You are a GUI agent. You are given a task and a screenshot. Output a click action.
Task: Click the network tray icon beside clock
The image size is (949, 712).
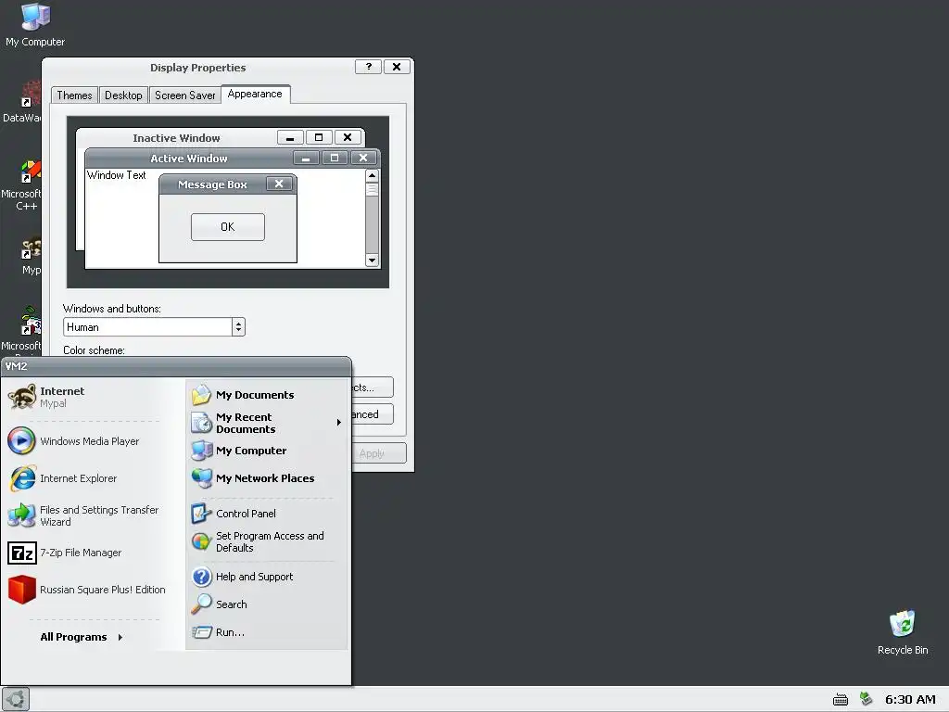[x=867, y=699]
